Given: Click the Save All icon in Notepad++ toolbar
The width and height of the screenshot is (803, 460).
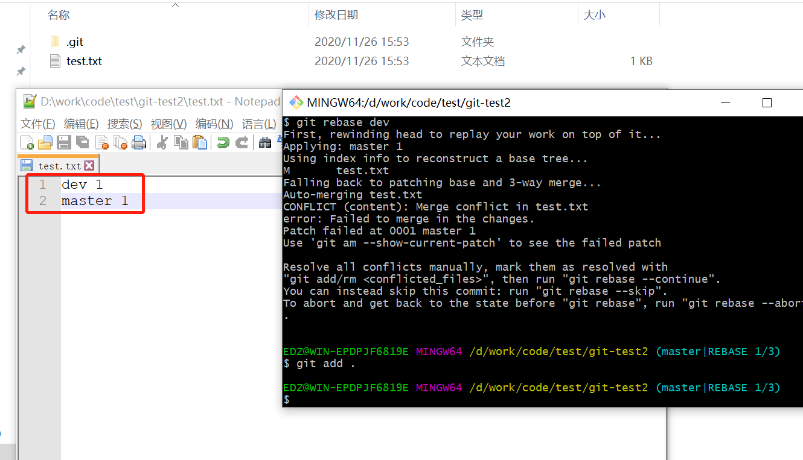Looking at the screenshot, I should click(x=83, y=142).
